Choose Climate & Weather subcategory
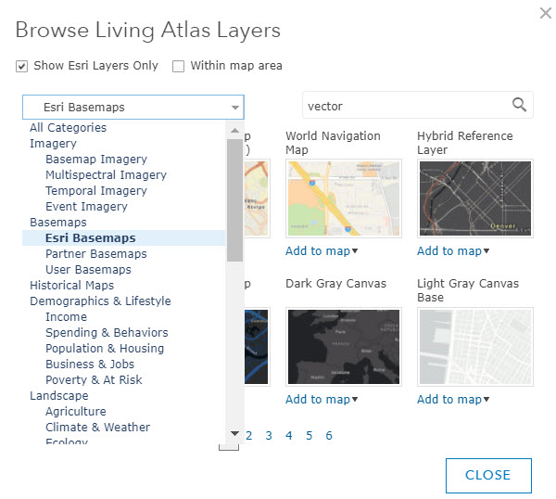 pyautogui.click(x=98, y=427)
